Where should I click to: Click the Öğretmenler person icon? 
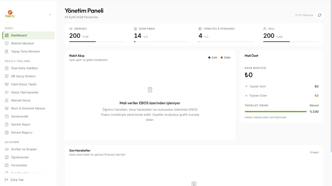tap(7, 157)
